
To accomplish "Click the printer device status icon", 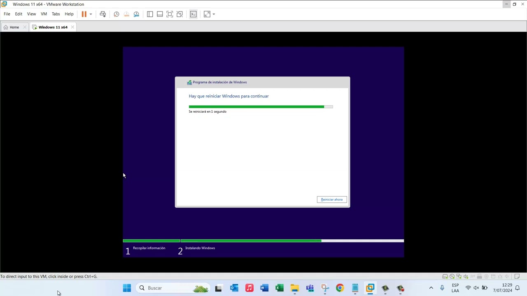I will 479,276.
